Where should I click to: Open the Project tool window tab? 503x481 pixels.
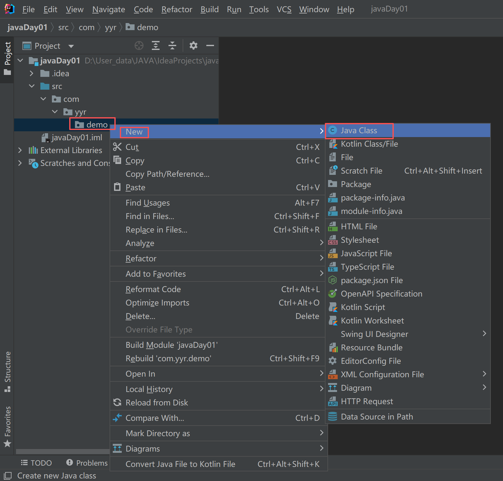click(x=7, y=59)
